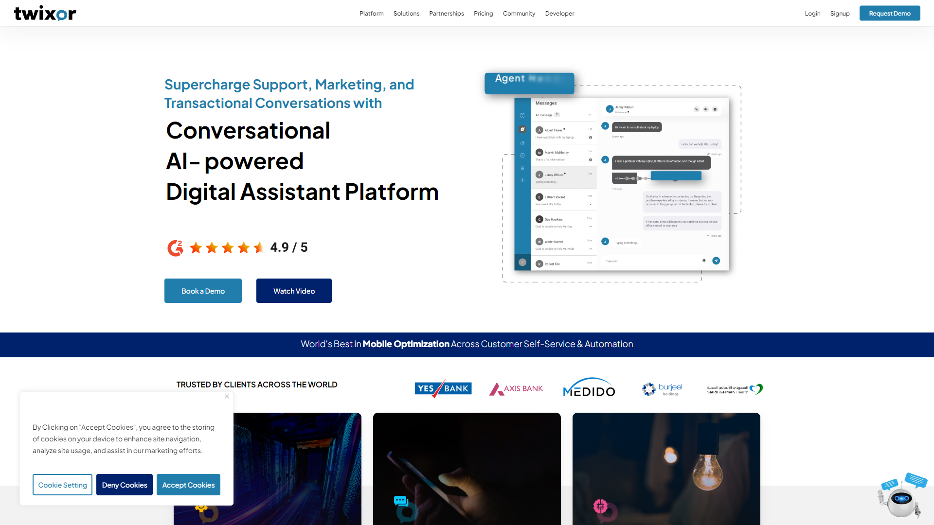Screen dimensions: 934x525
Task: Select the analytics pie chart sidebar icon
Action: 522,144
